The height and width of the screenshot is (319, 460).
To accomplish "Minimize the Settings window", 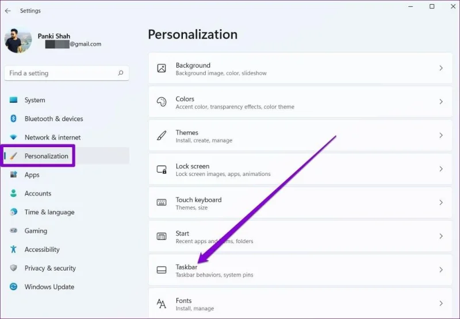I will click(411, 6).
